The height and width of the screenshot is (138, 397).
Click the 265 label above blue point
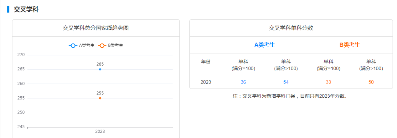[x=100, y=64]
